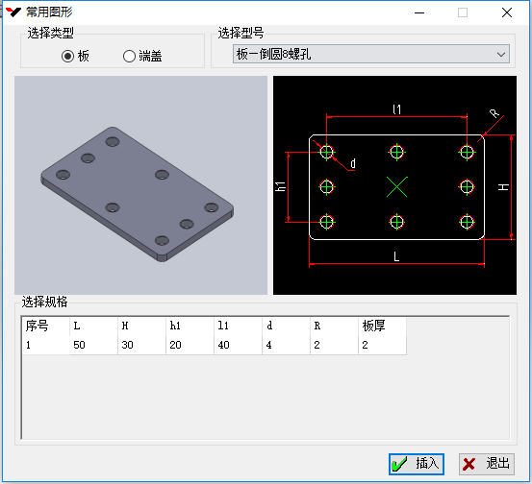Close the 常用图形 dialog window
Viewport: 532px width, 484px height.
(507, 12)
